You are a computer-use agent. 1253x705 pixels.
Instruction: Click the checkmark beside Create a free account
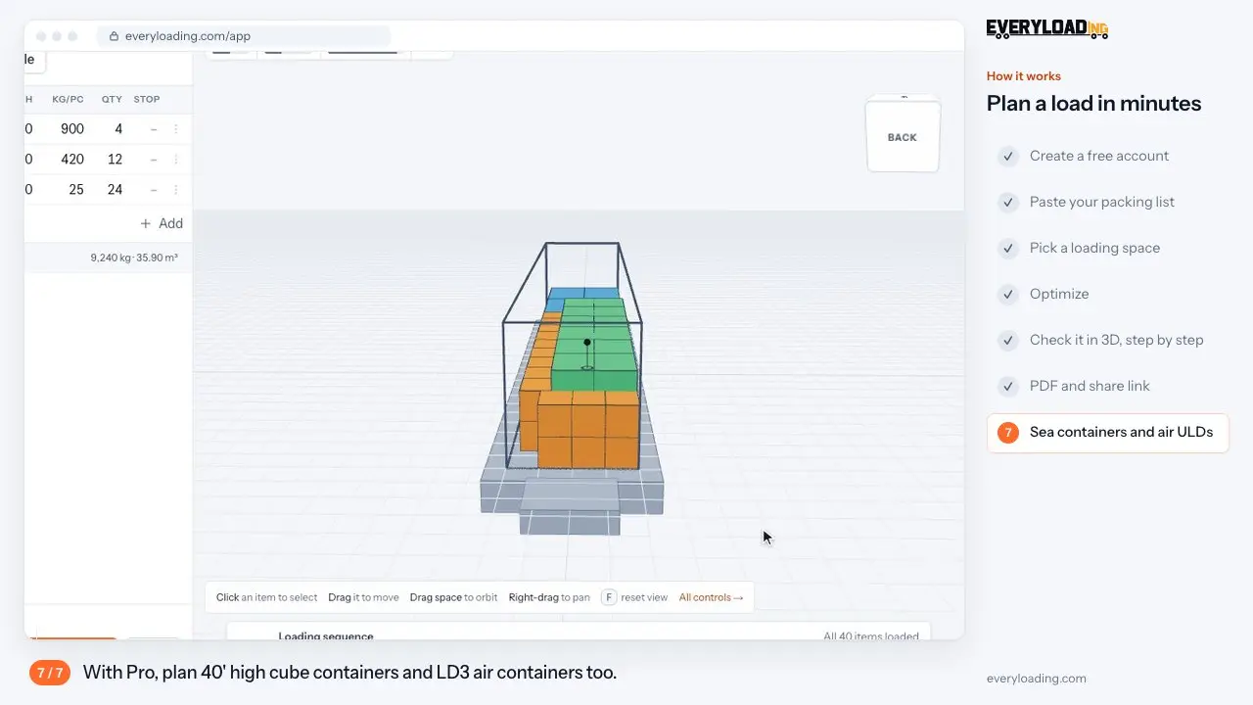(x=1007, y=156)
